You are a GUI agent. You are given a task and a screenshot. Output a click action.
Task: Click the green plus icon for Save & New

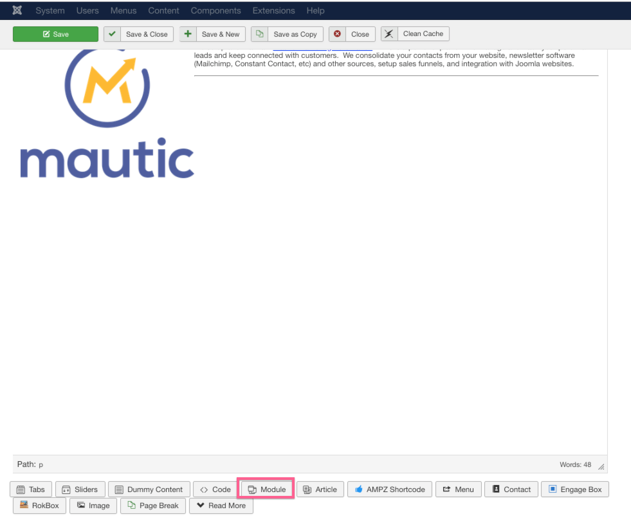pos(188,34)
